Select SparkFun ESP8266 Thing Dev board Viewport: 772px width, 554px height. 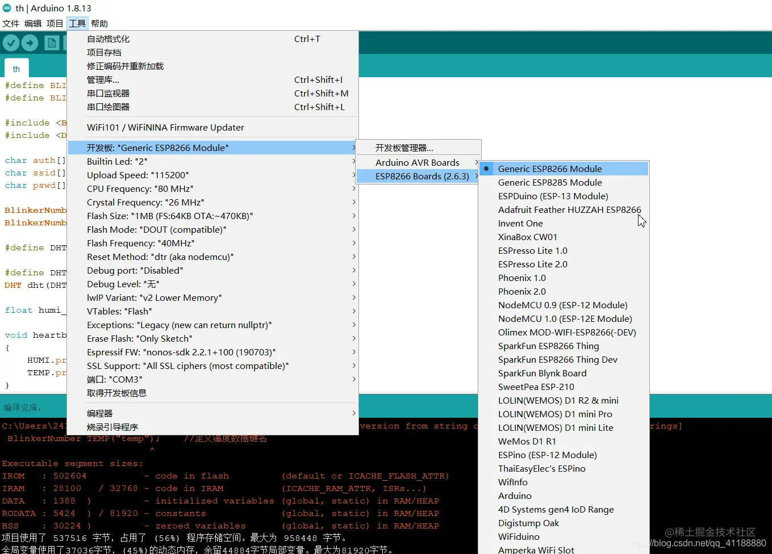coord(564,359)
